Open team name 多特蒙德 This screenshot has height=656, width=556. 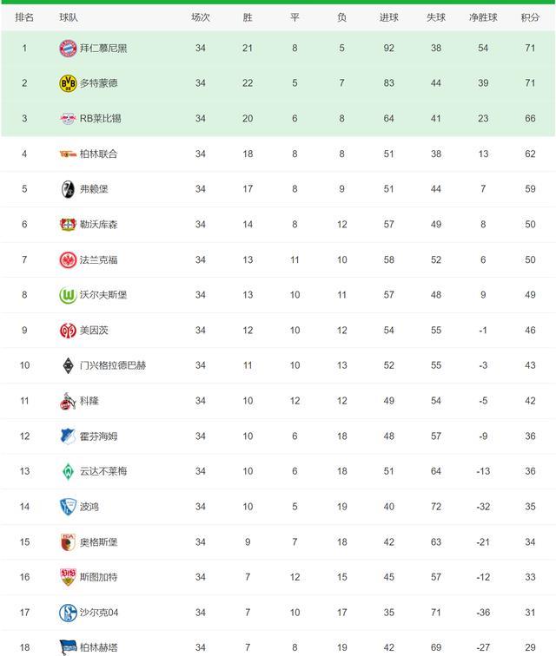99,83
